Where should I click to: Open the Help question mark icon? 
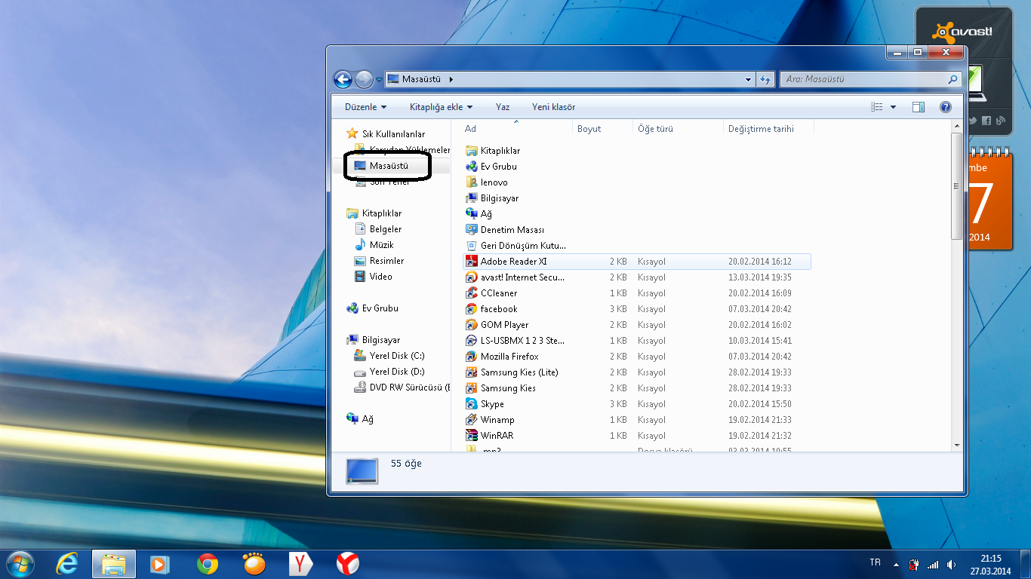945,107
